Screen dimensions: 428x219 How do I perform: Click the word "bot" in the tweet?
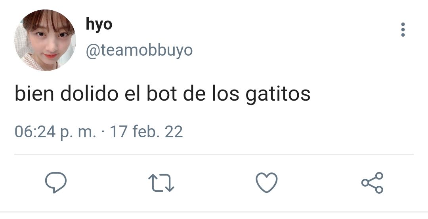pos(162,93)
